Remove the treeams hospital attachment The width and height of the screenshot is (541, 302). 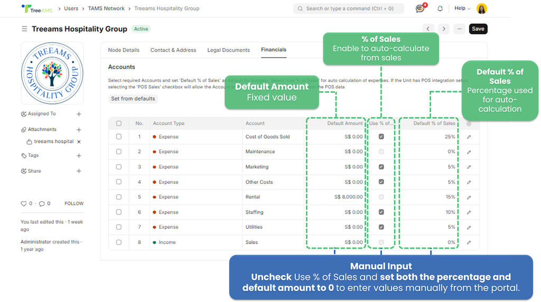coord(79,141)
